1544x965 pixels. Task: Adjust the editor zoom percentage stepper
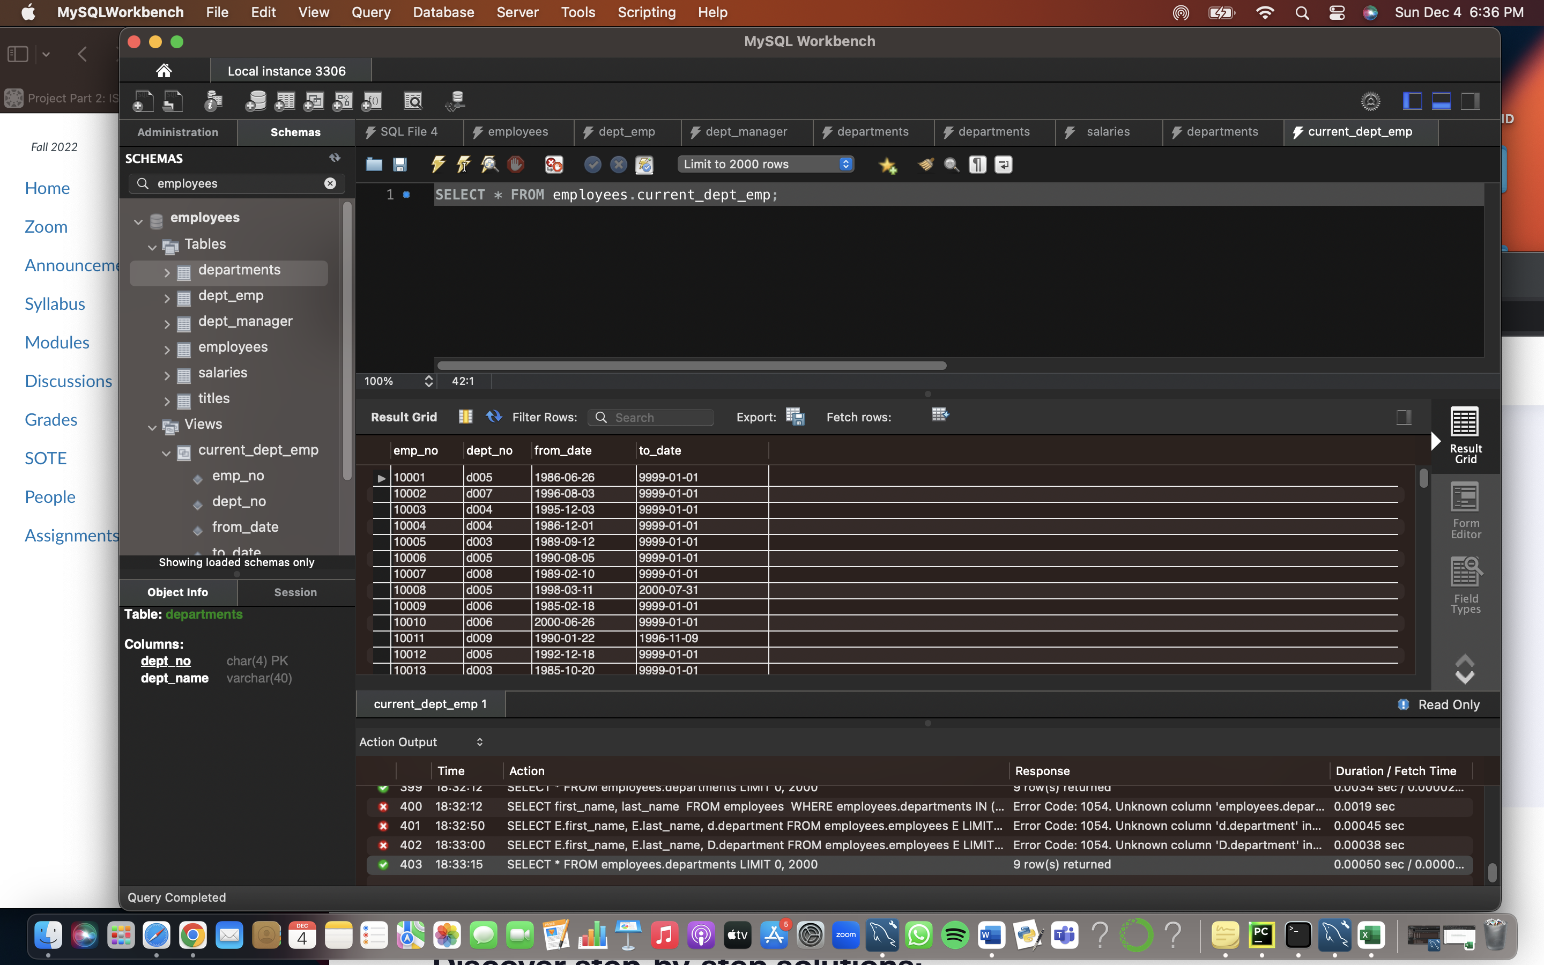(428, 381)
